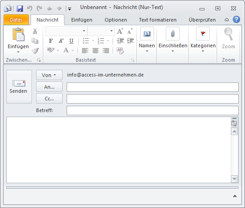Open the Basistext dialog launcher
The width and height of the screenshot is (245, 208).
[x=133, y=60]
